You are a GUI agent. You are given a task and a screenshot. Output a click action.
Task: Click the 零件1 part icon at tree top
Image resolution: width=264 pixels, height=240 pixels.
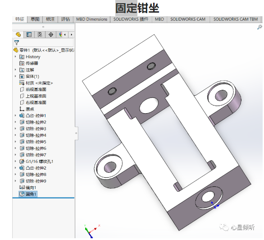(16, 50)
